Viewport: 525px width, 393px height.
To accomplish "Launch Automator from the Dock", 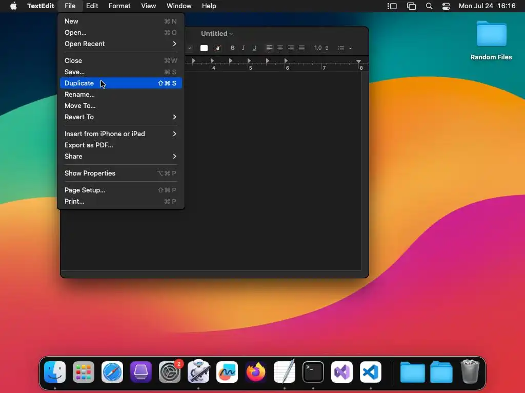I will coord(198,372).
